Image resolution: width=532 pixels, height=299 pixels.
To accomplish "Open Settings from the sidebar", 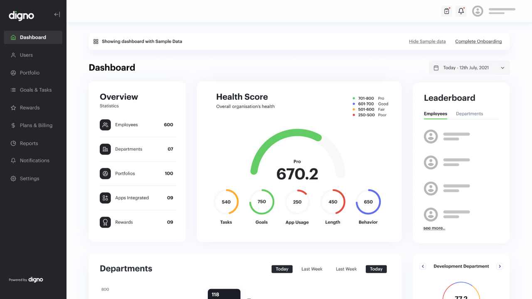I will pyautogui.click(x=29, y=178).
